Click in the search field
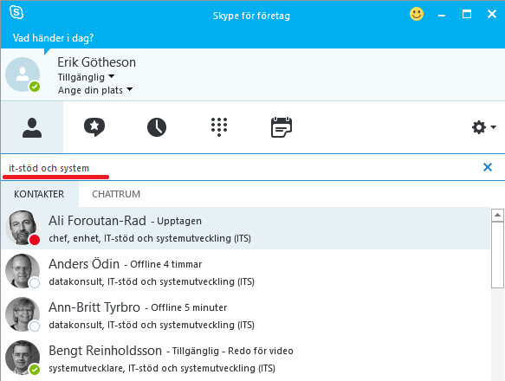The height and width of the screenshot is (381, 505). (x=242, y=168)
